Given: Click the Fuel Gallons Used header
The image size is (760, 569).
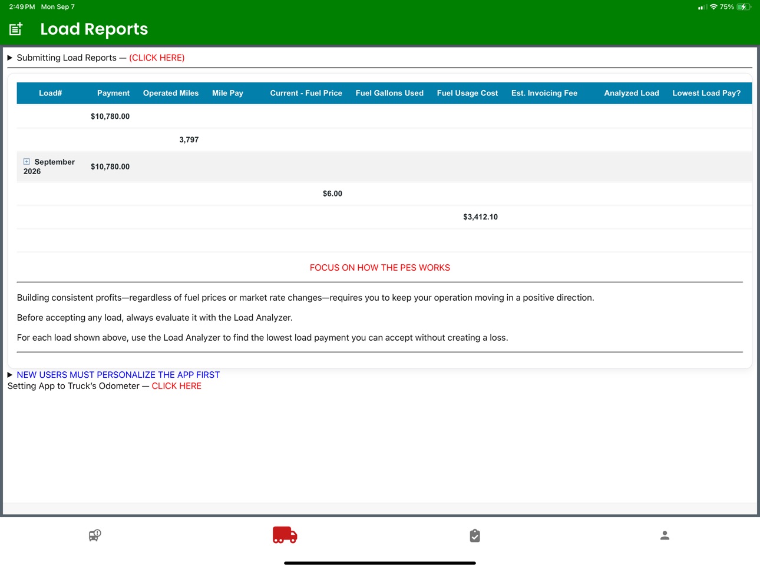Looking at the screenshot, I should coord(389,93).
